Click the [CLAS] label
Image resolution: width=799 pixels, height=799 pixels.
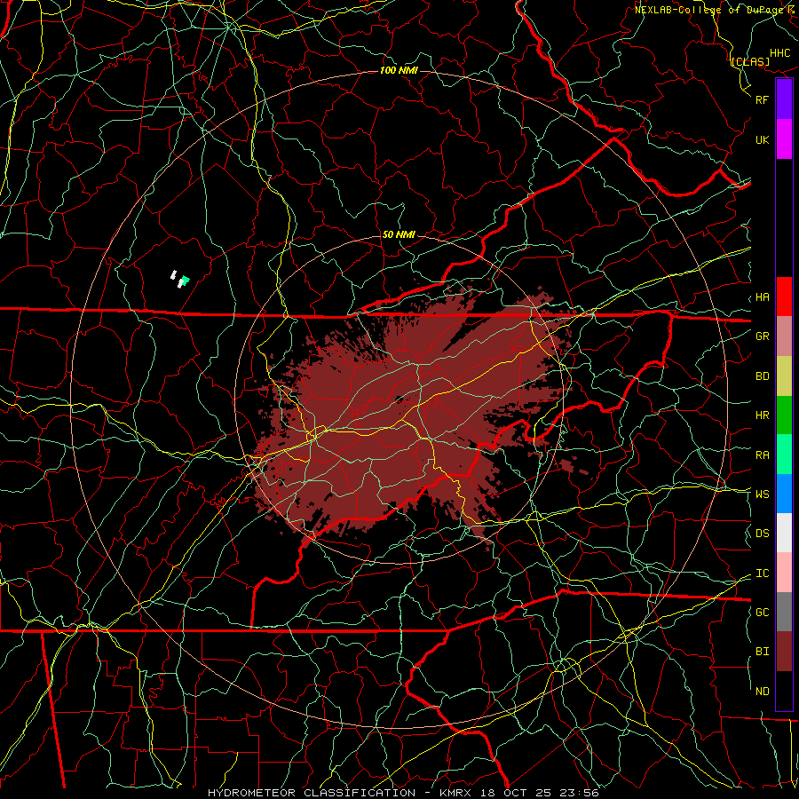click(x=750, y=61)
